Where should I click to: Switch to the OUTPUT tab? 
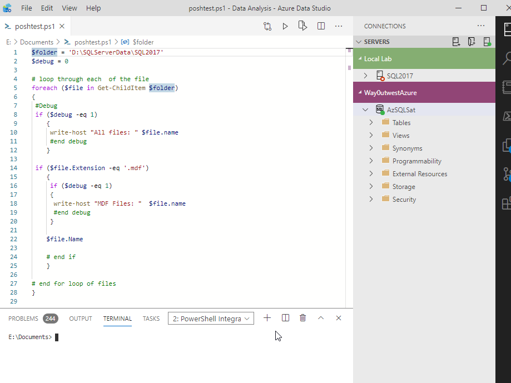click(81, 319)
